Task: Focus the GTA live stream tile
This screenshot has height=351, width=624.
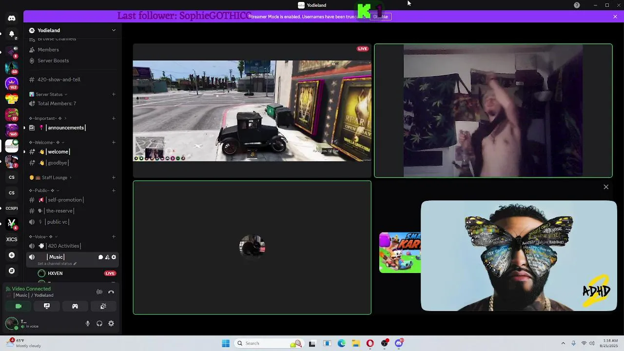Action: point(252,111)
